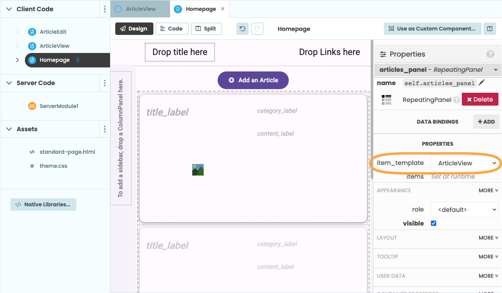Screen dimensions: 502x293
Task: Click the ServerModule1 module icon
Action: pos(31,106)
